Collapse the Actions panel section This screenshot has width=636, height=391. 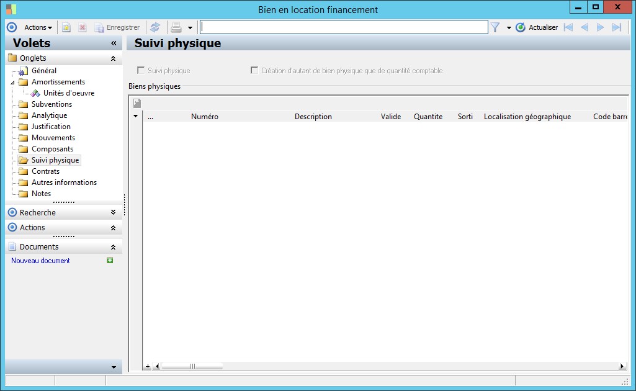coord(113,228)
